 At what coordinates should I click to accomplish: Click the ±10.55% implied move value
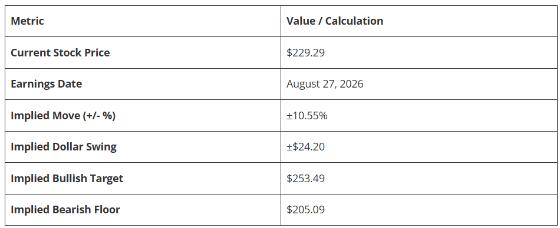(x=307, y=115)
